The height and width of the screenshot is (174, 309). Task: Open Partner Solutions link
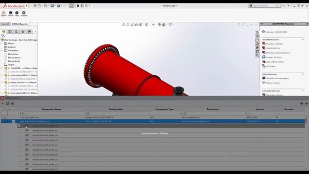[273, 83]
